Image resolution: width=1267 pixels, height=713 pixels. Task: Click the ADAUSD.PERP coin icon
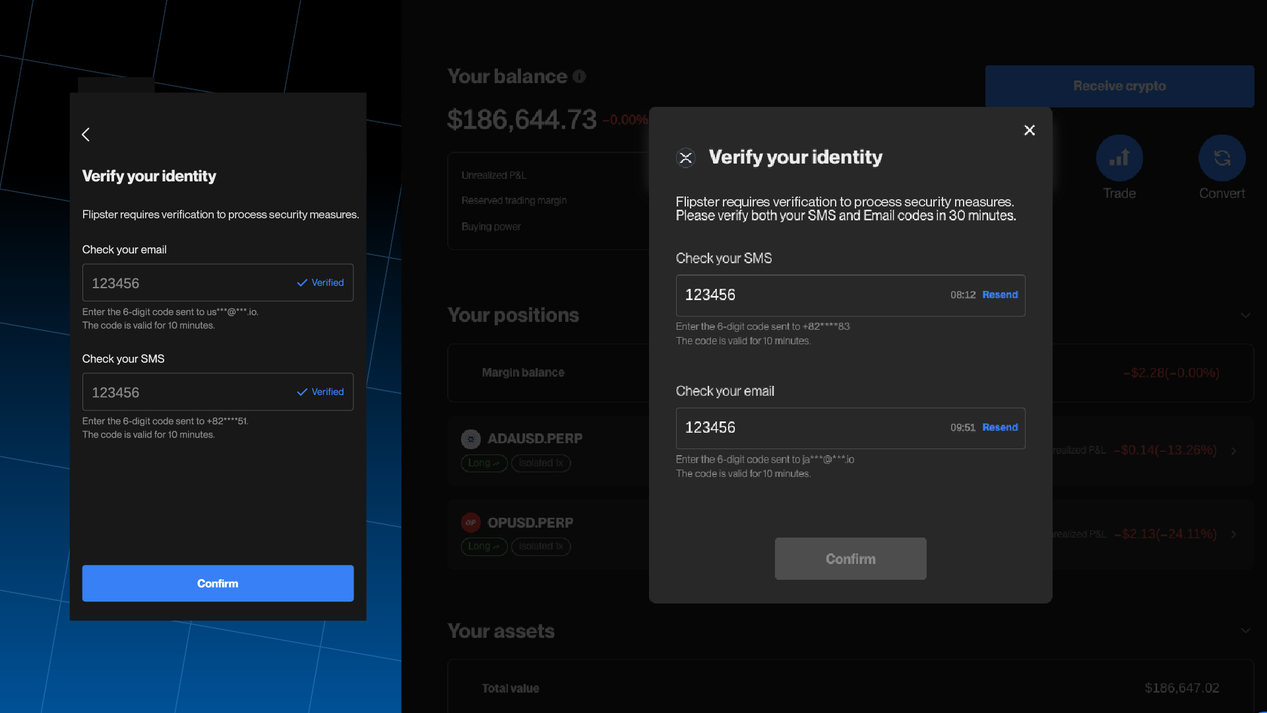[x=471, y=439]
